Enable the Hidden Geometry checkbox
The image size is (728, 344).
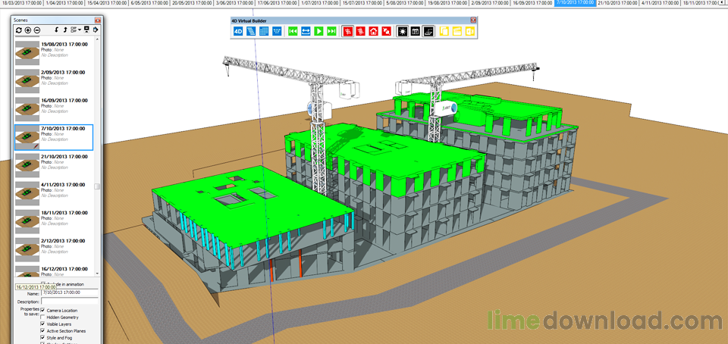pyautogui.click(x=42, y=317)
